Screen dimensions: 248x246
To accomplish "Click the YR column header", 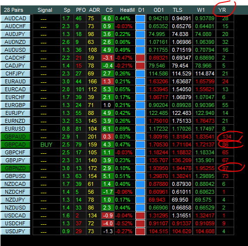I will coord(222,10).
